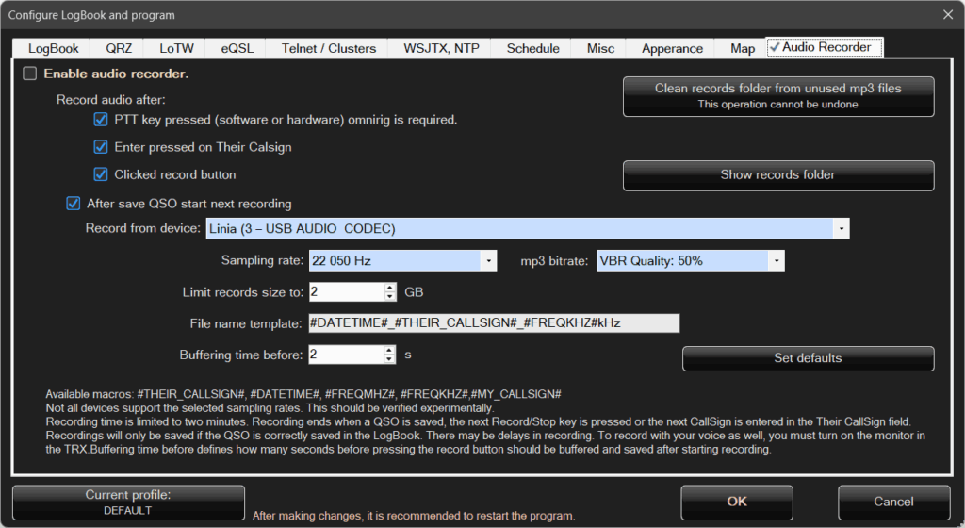
Task: Select the WSJTX, NTP tab
Action: pos(441,48)
